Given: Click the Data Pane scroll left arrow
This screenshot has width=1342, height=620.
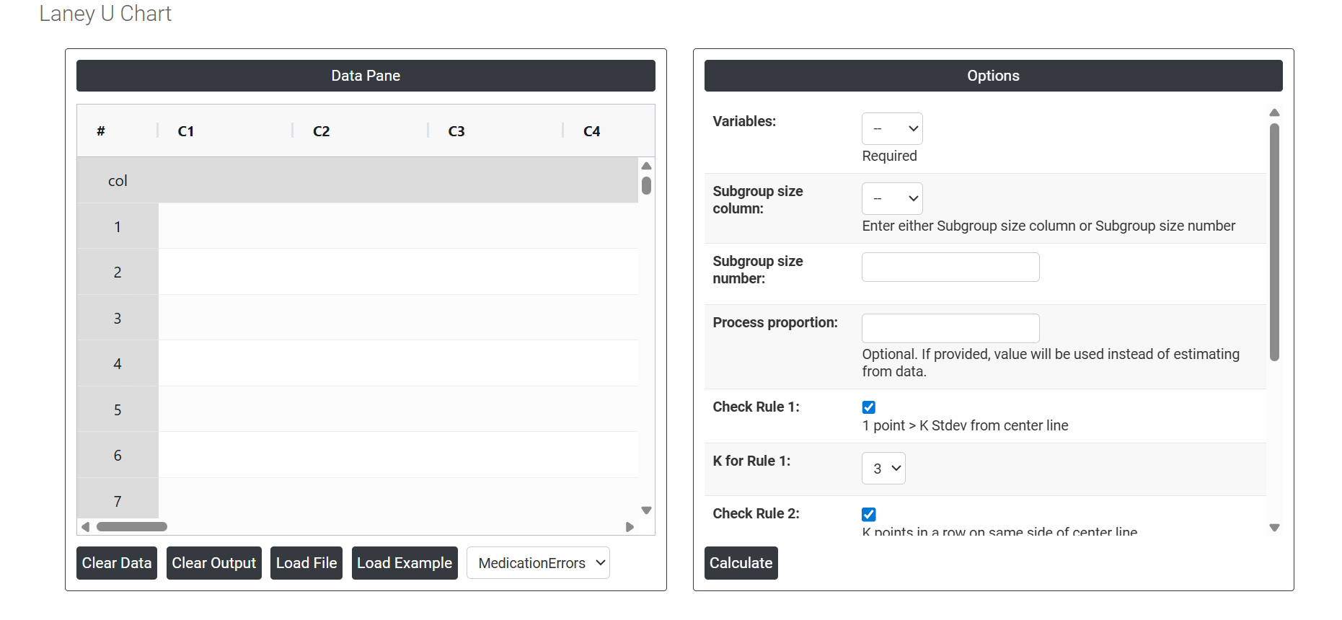Looking at the screenshot, I should point(86,527).
